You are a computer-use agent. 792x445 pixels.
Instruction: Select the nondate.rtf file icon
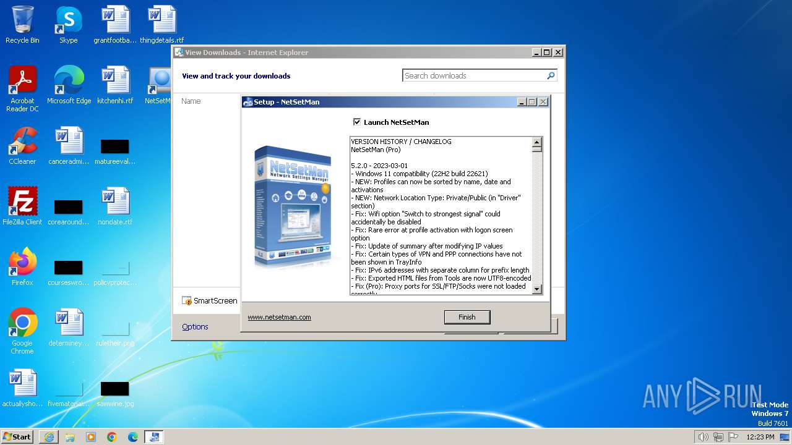pyautogui.click(x=115, y=206)
